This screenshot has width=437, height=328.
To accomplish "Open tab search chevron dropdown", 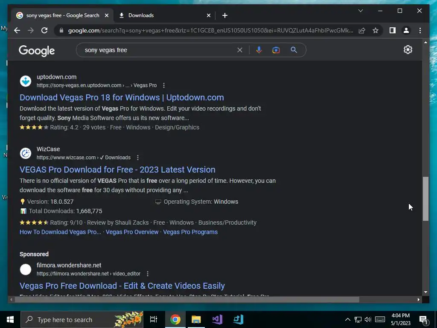I will 360,11.
